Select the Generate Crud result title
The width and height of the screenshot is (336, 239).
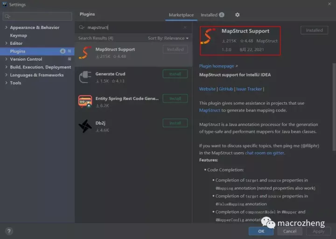pyautogui.click(x=110, y=74)
